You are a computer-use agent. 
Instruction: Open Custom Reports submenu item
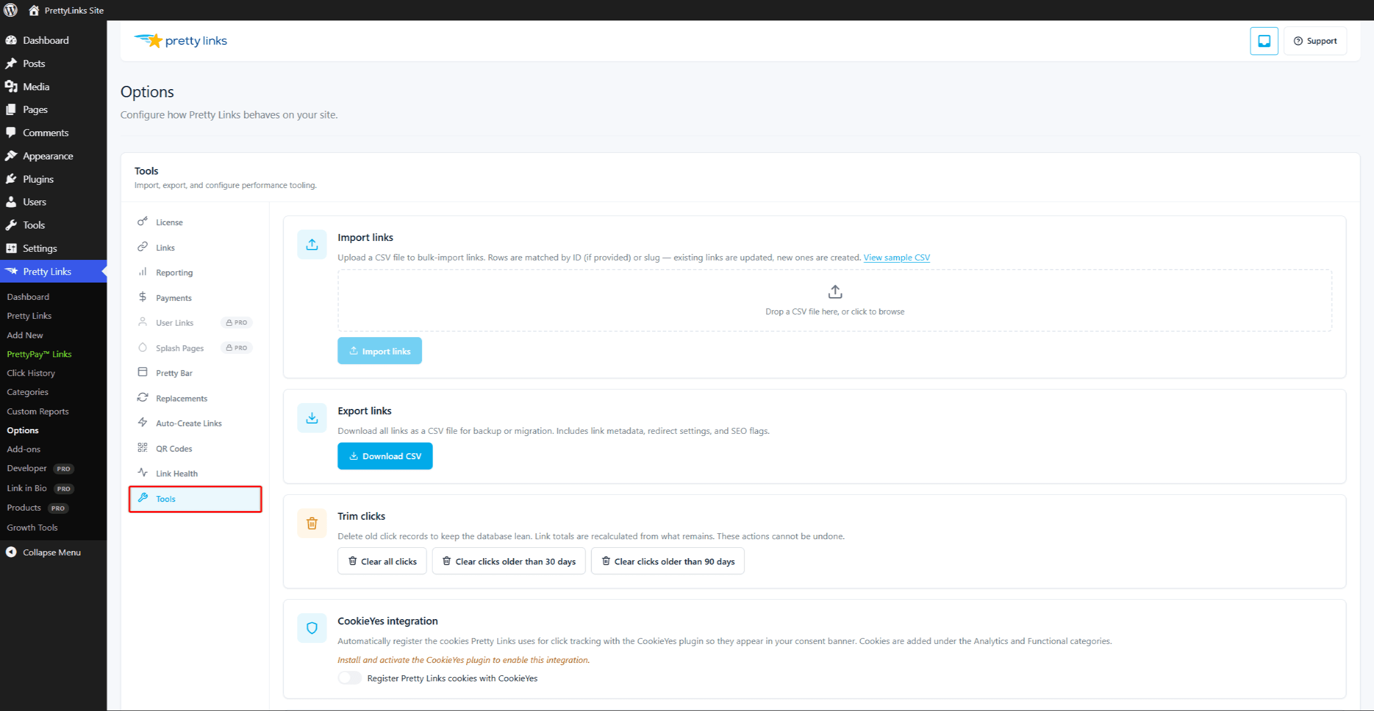tap(38, 411)
